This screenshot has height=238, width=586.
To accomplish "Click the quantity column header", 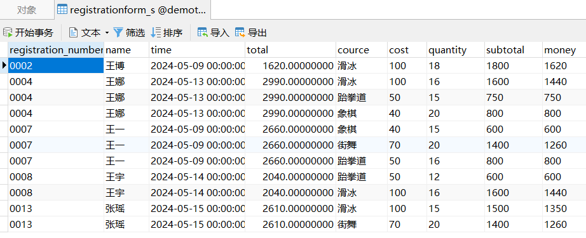I will (x=456, y=50).
